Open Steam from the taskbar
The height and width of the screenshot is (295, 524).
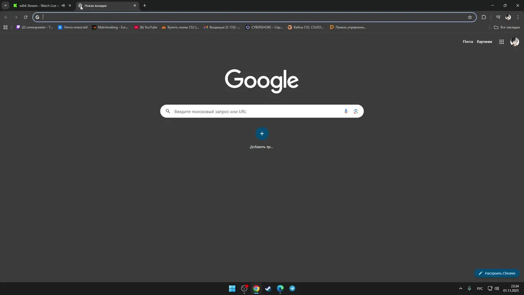(x=268, y=288)
